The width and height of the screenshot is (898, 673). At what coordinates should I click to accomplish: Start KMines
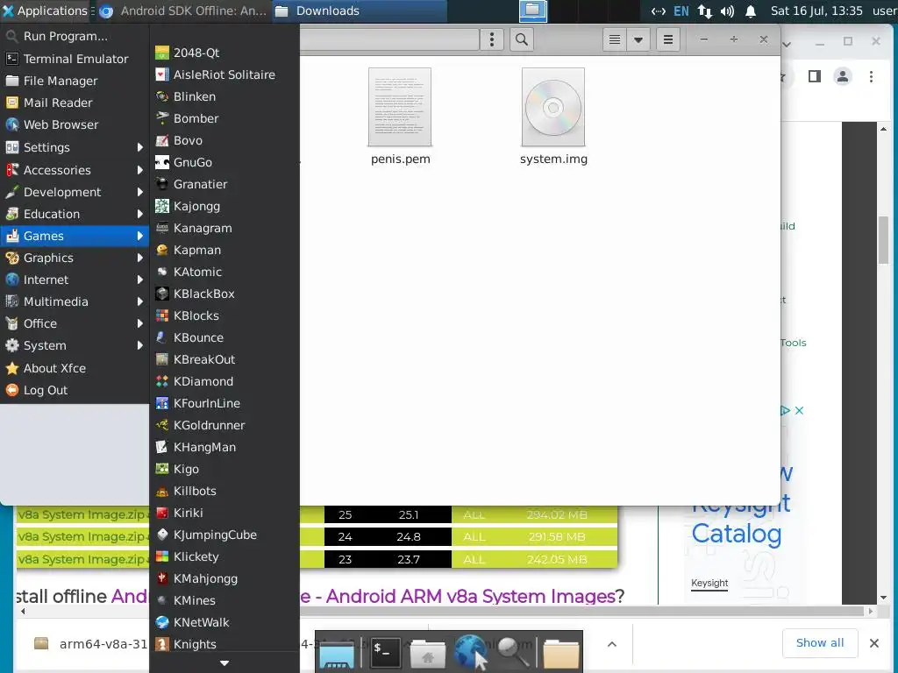click(224, 600)
